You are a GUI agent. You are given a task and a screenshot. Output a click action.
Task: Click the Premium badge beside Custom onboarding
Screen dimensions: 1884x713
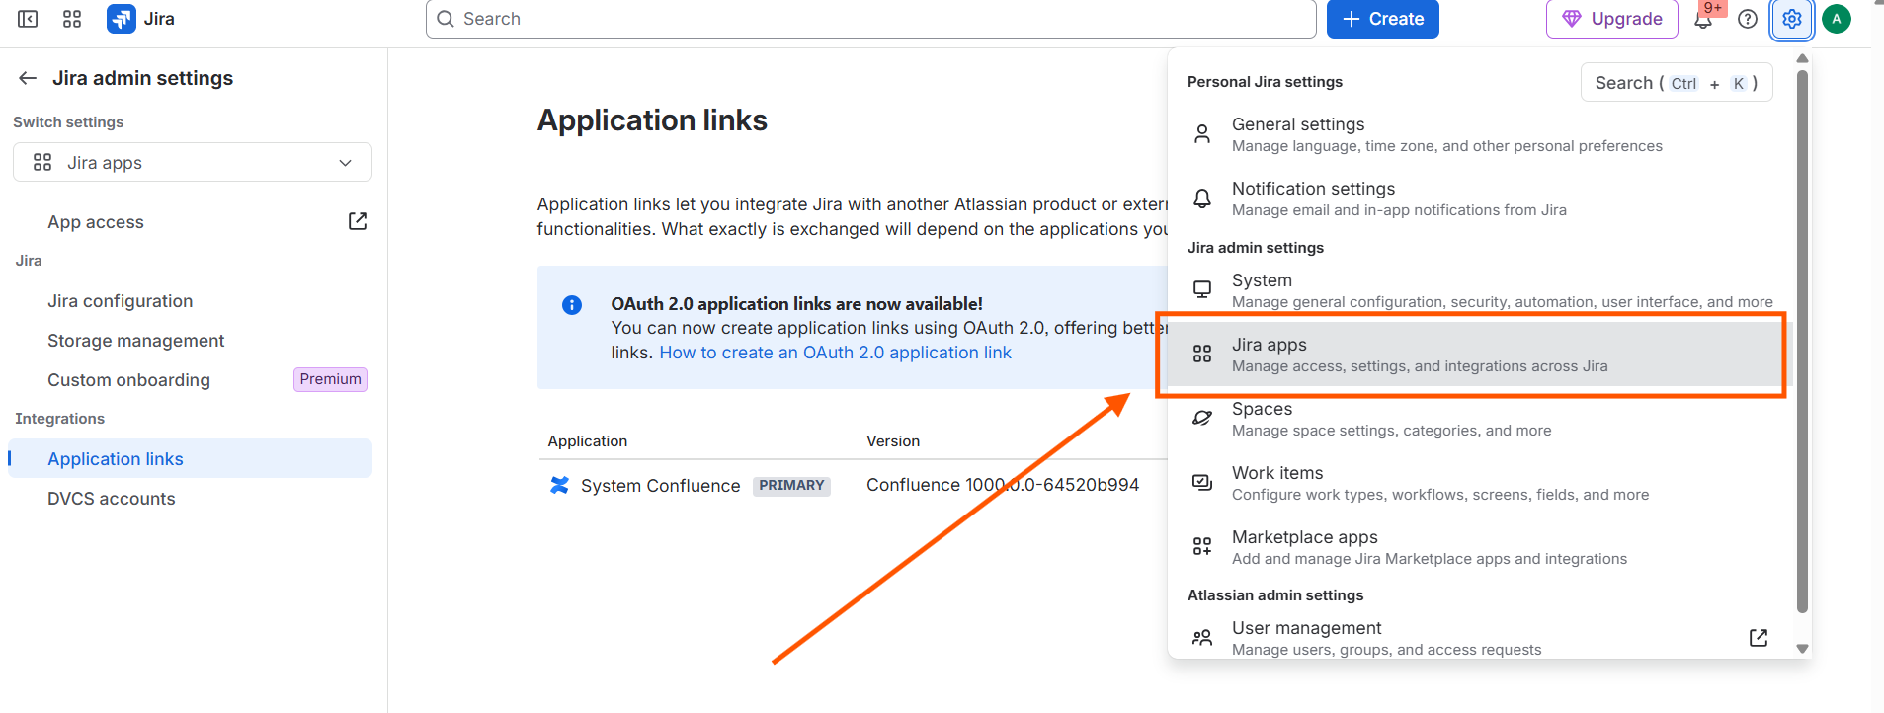[x=330, y=379]
